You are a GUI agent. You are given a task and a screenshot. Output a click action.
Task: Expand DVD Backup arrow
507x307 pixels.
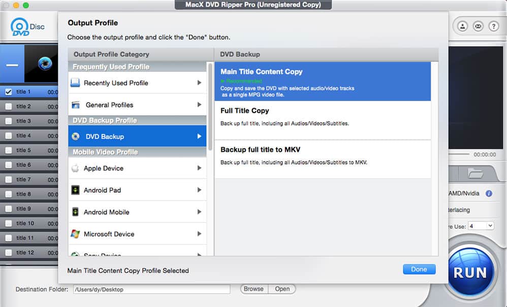(x=200, y=136)
